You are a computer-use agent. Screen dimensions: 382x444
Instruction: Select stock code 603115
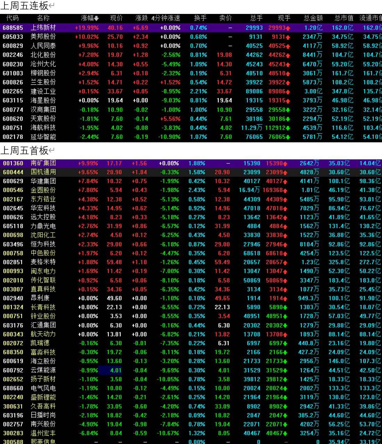[x=13, y=101]
